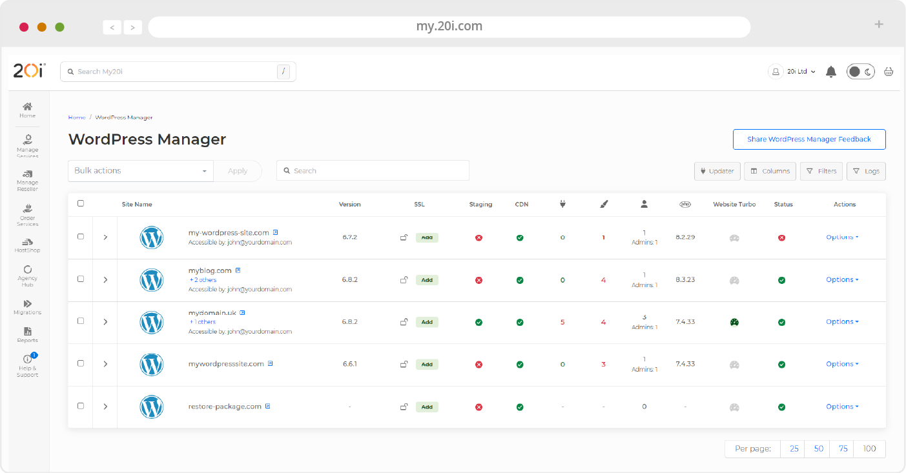Open Help & Support in sidebar
This screenshot has width=906, height=473.
pos(27,366)
